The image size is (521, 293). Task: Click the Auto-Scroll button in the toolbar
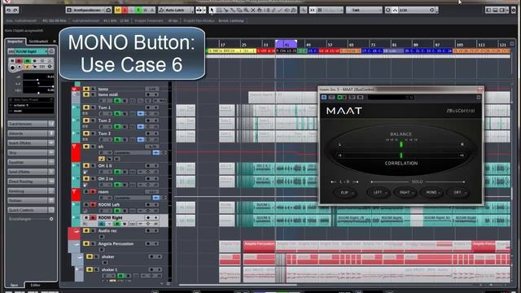click(x=199, y=11)
